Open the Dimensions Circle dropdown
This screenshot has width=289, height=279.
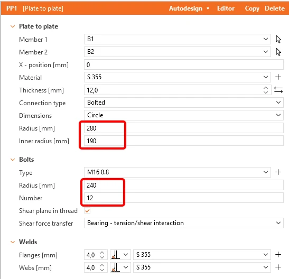pyautogui.click(x=184, y=115)
